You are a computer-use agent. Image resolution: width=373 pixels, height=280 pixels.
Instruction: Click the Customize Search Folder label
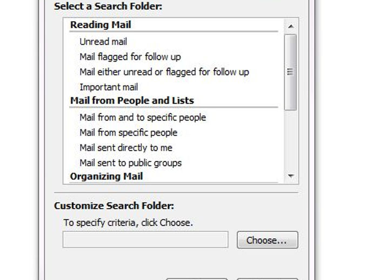coord(114,206)
